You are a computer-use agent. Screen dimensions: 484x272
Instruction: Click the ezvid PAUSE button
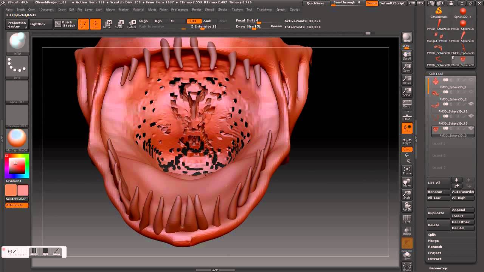pyautogui.click(x=34, y=252)
